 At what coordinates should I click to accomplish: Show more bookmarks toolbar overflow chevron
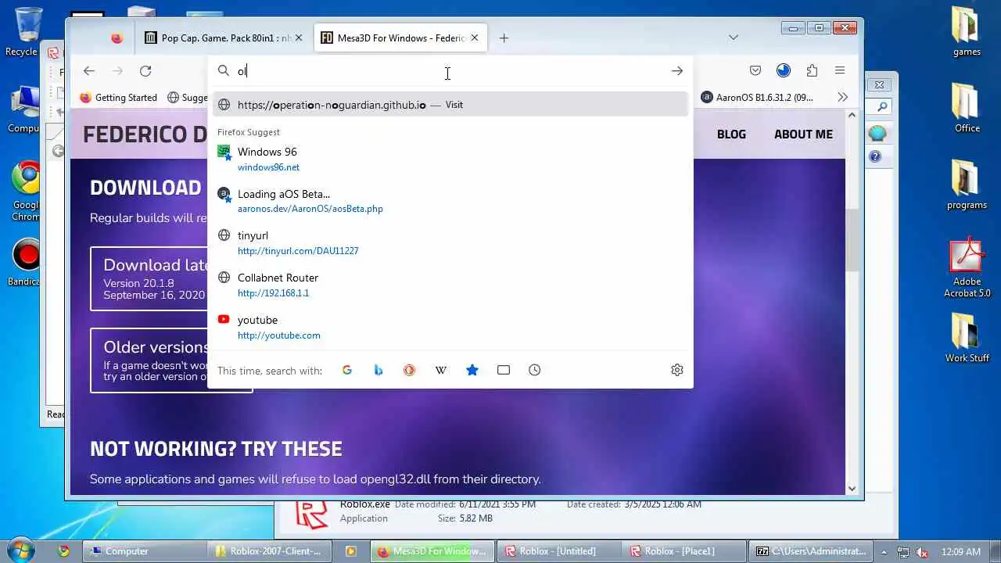(842, 97)
